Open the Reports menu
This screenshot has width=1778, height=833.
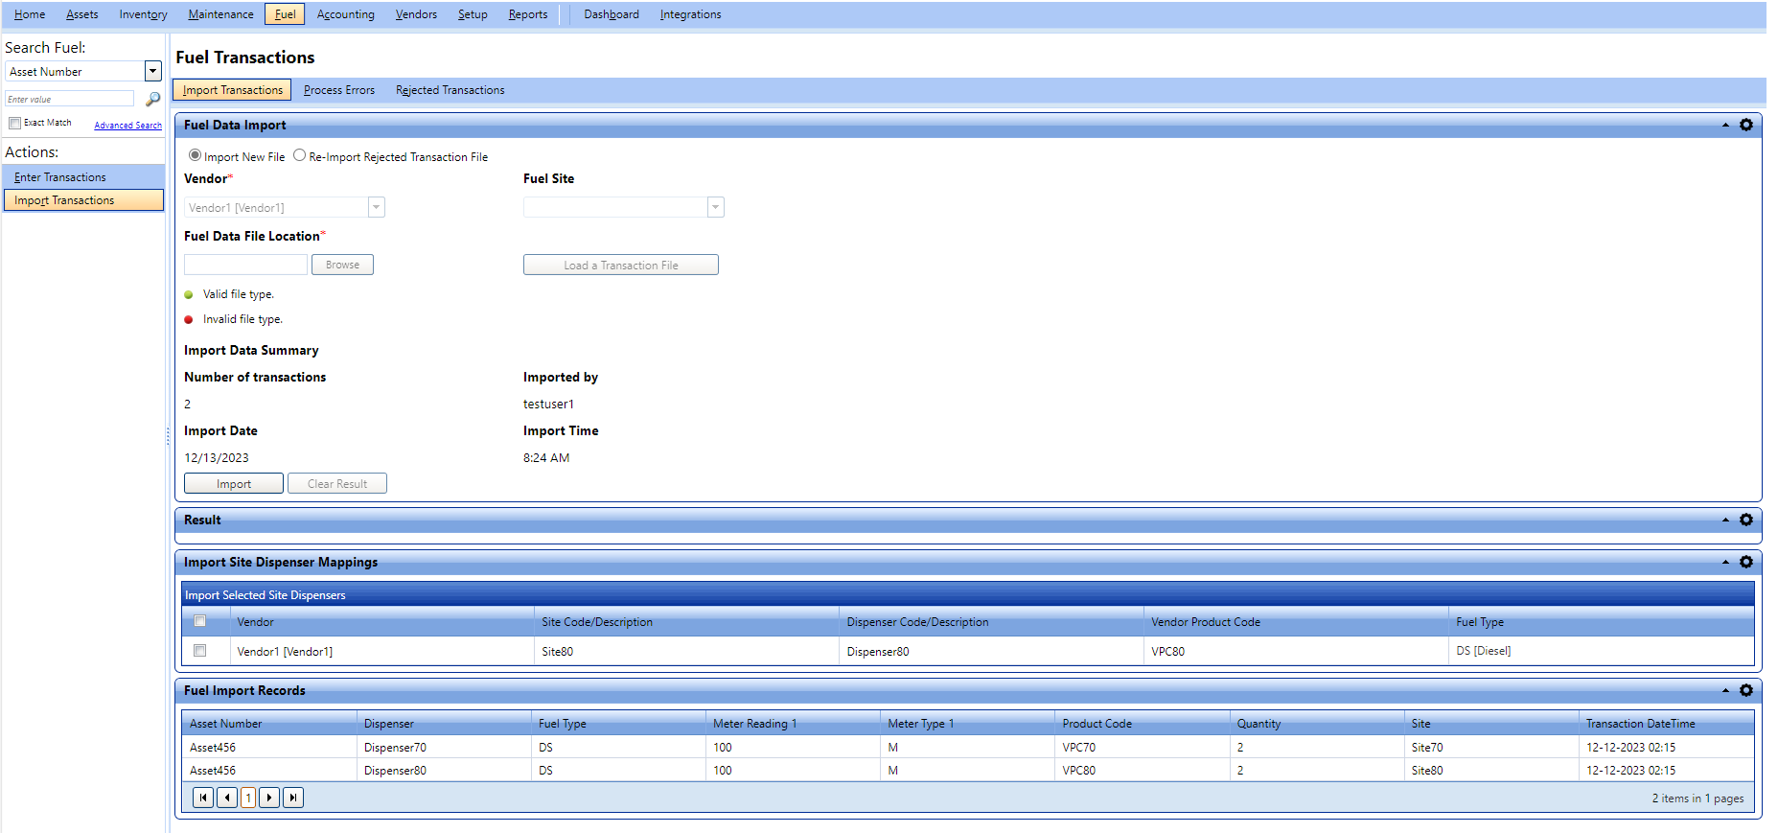(x=528, y=14)
